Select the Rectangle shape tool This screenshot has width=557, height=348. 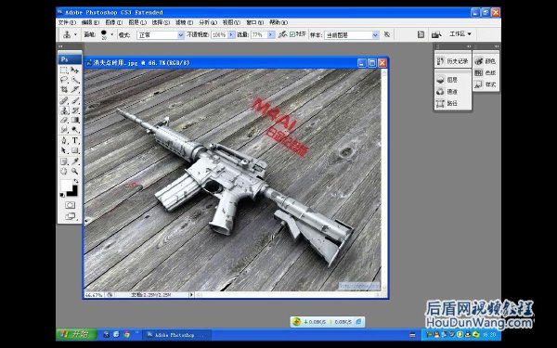(75, 150)
